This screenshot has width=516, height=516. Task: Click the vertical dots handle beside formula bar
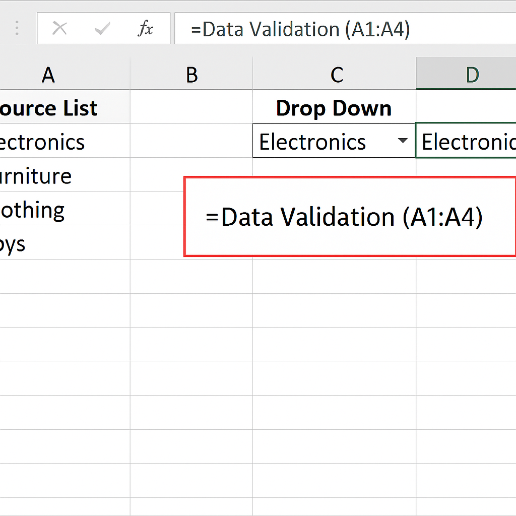coord(17,28)
